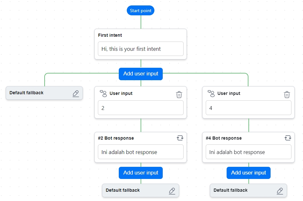Delete the User input node labeled 4
Viewport: 303px width, 201px height.
pyautogui.click(x=287, y=94)
